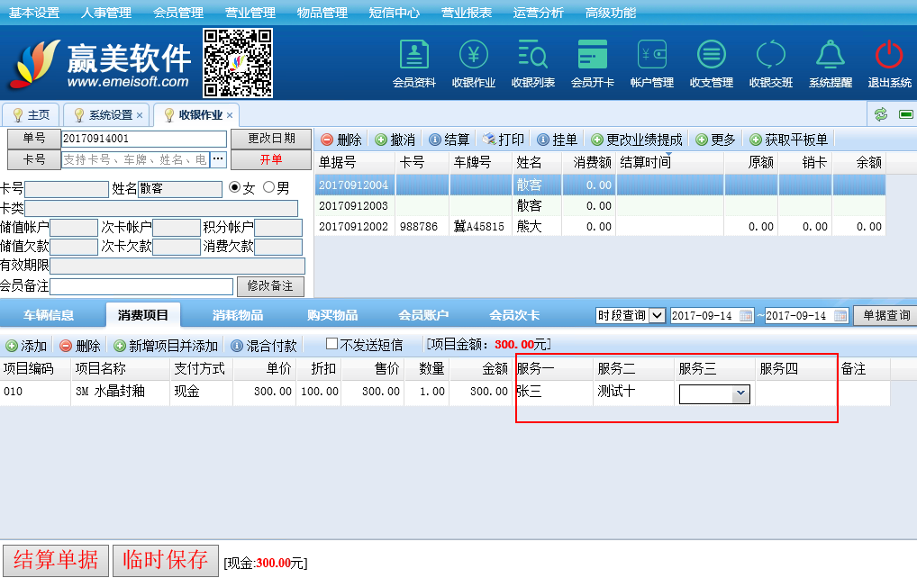Viewport: 917px width, 578px height.
Task: Click the 会员备注 input field
Action: (141, 286)
